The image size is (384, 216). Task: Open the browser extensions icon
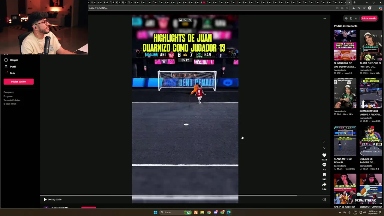tap(354, 8)
